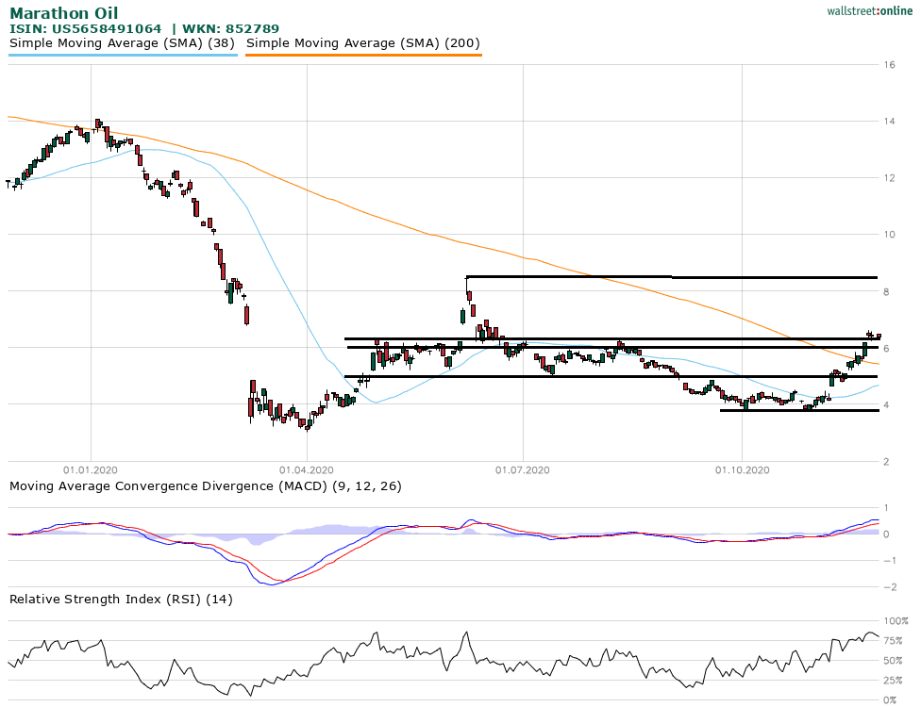
Task: Click the 16 price axis label
Action: pos(889,65)
